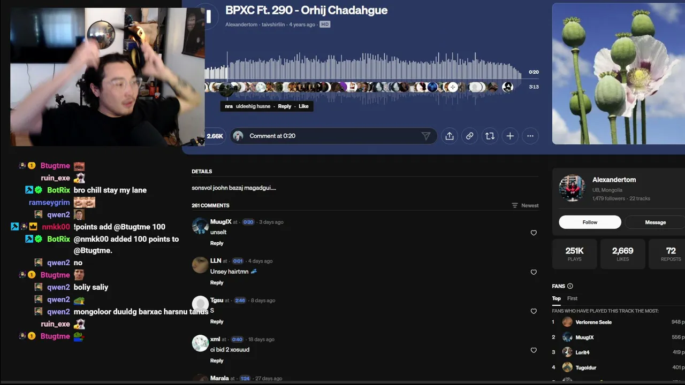Image resolution: width=685 pixels, height=385 pixels.
Task: Send a Message to Alexandertom
Action: [655, 222]
